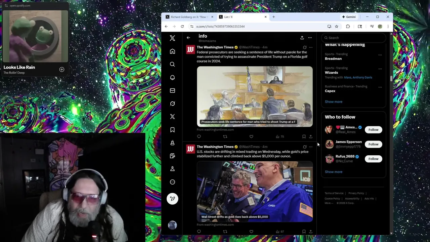Open three-dot options for info list
This screenshot has height=242, width=430.
[x=310, y=38]
